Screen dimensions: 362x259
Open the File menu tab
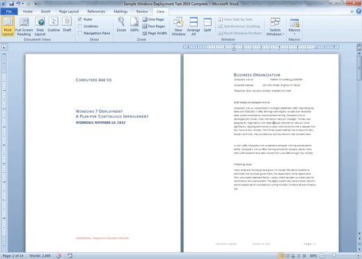point(9,11)
